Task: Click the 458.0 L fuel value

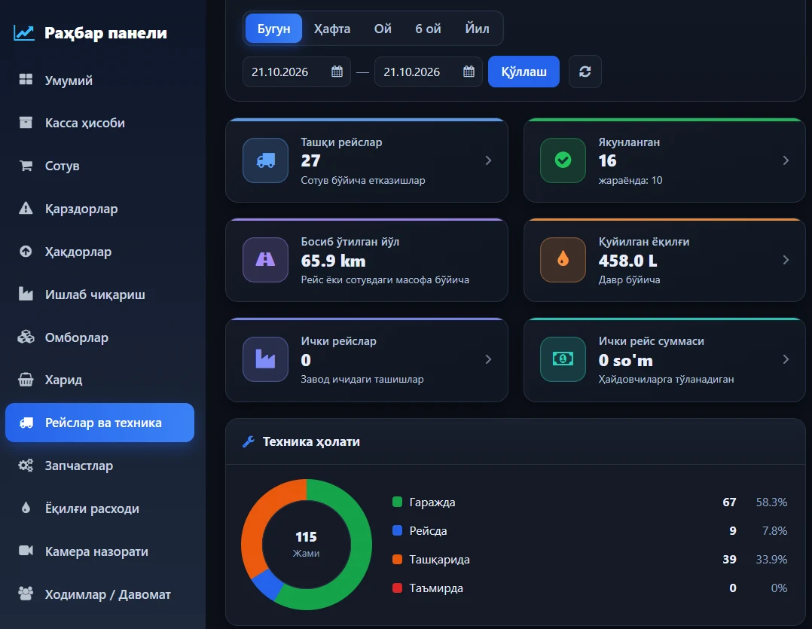Action: coord(627,261)
